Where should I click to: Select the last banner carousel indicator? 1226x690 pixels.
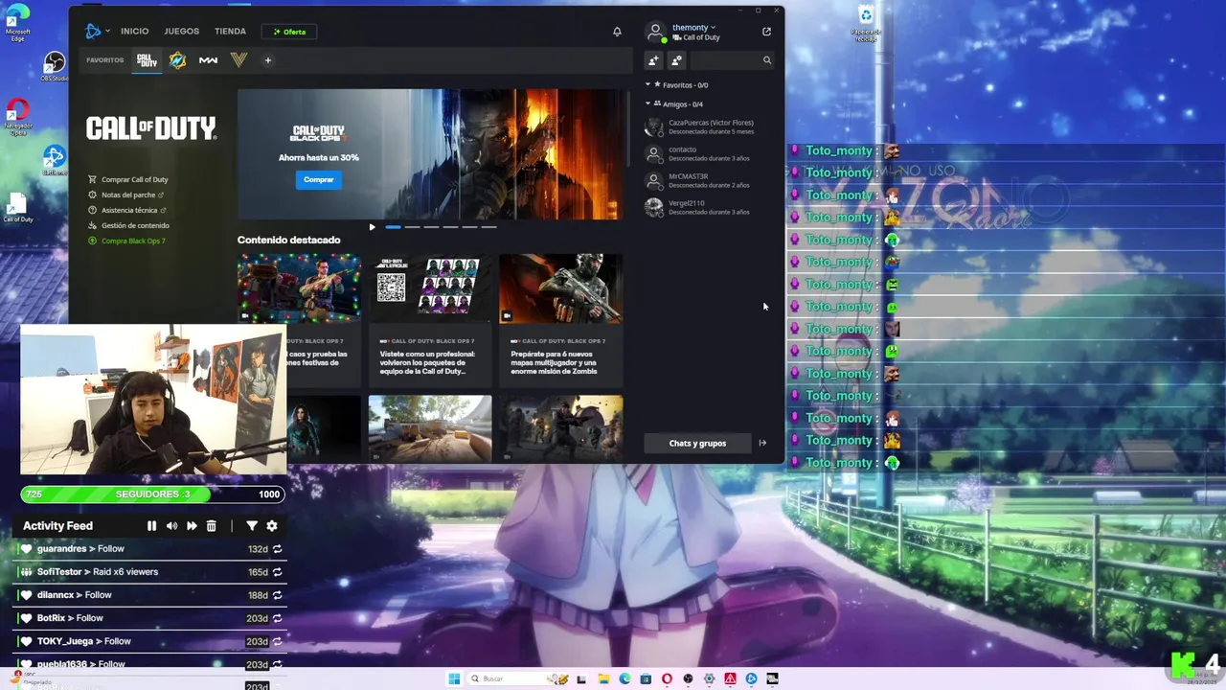(x=488, y=227)
